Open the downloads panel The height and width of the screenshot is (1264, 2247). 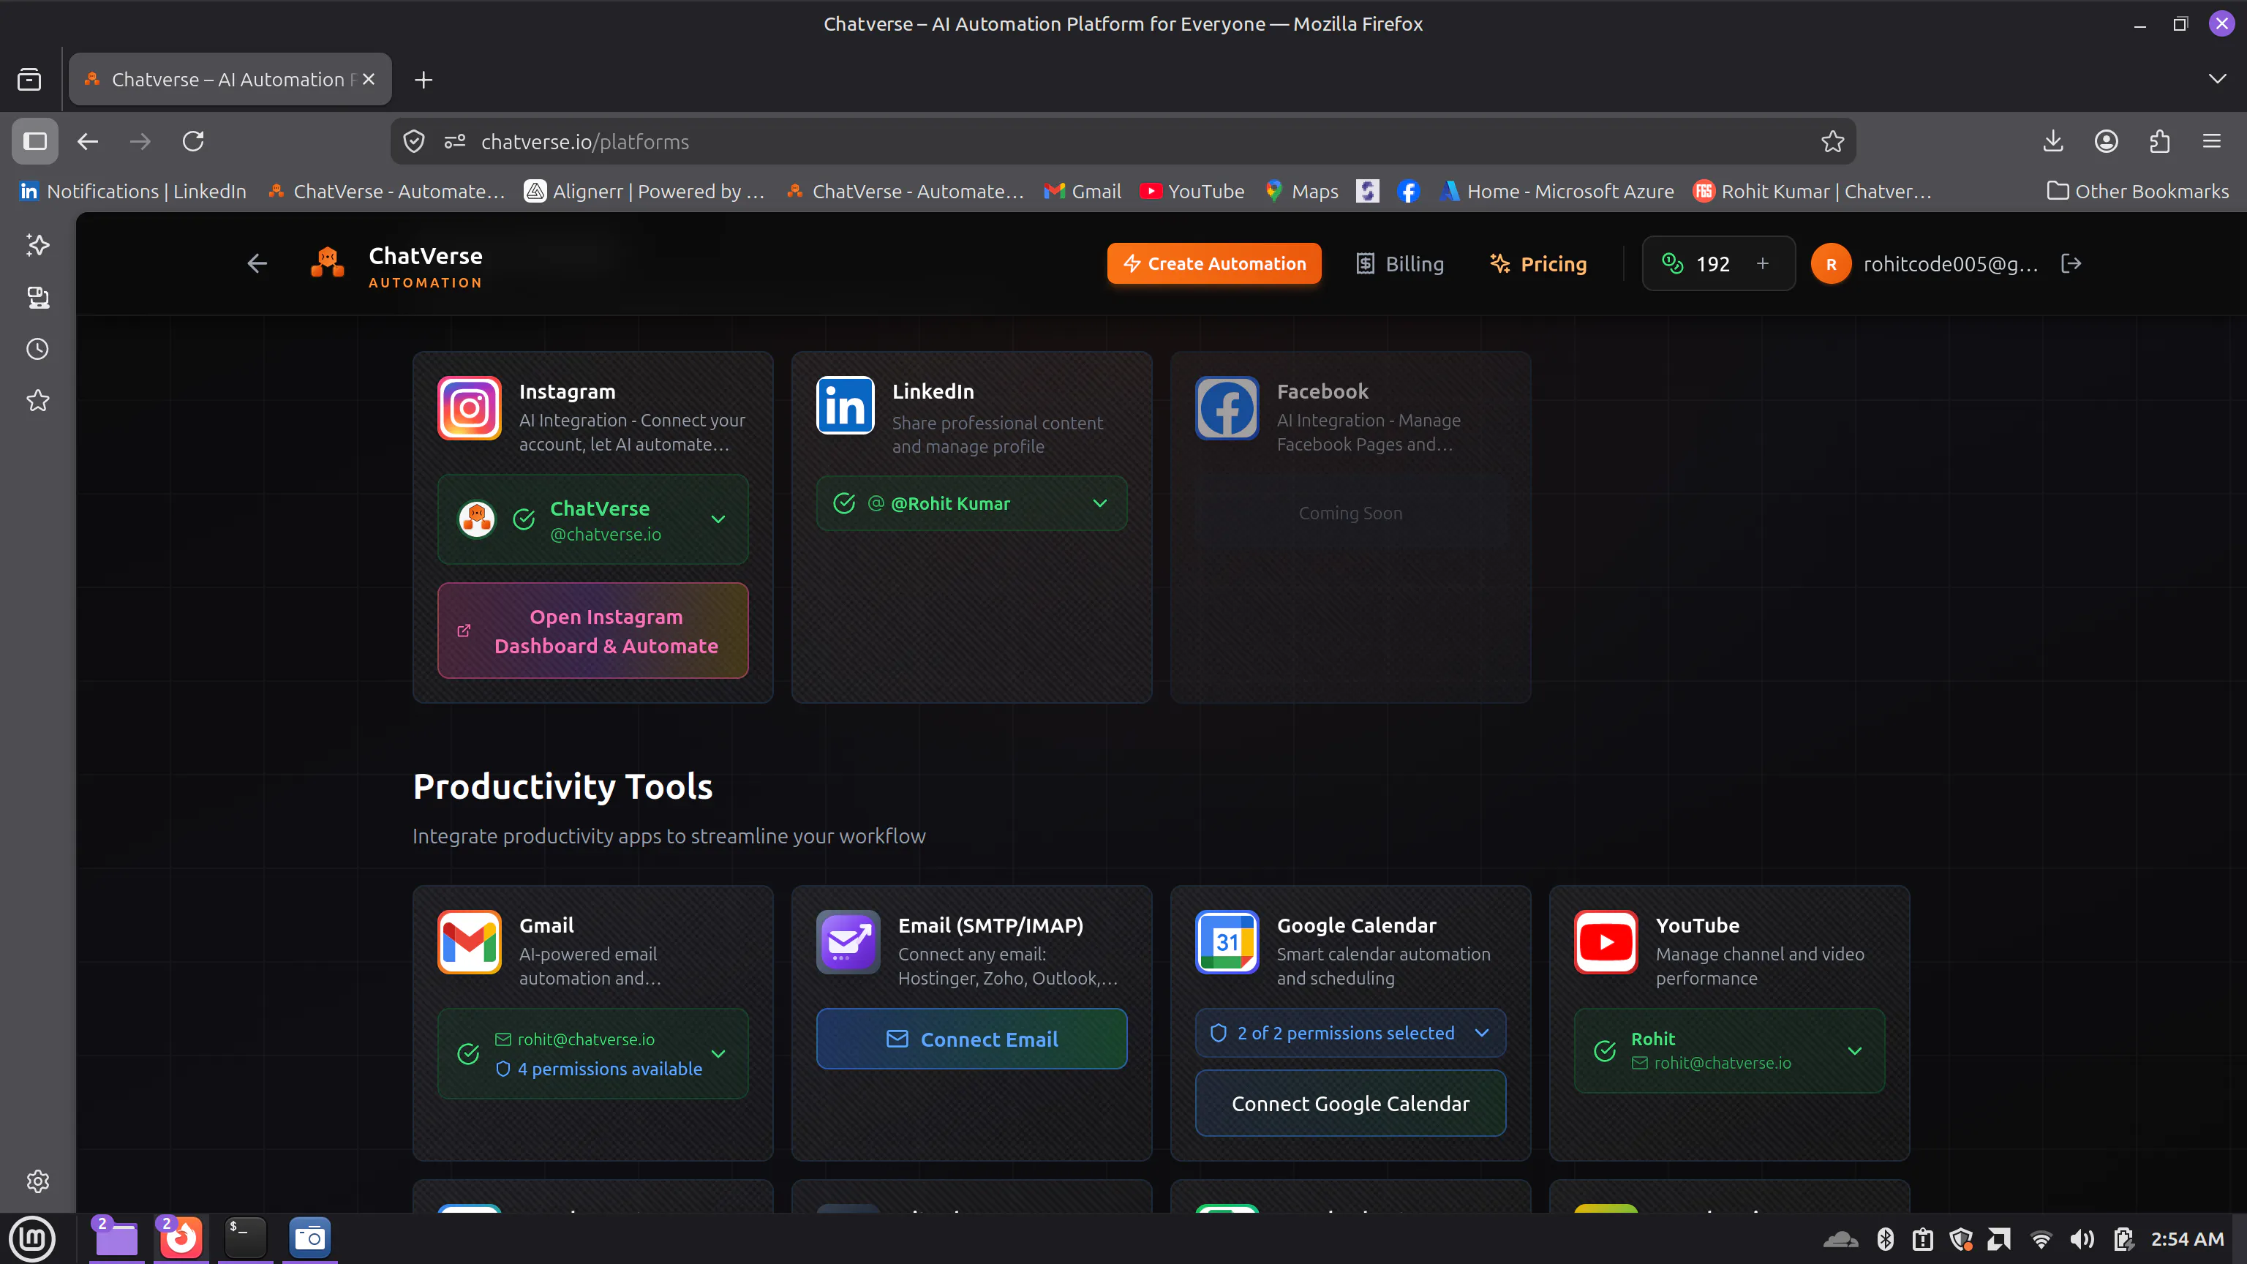[2052, 141]
